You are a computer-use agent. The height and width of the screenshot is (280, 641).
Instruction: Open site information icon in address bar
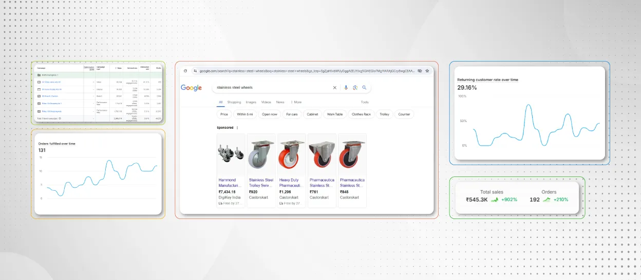[x=195, y=71]
